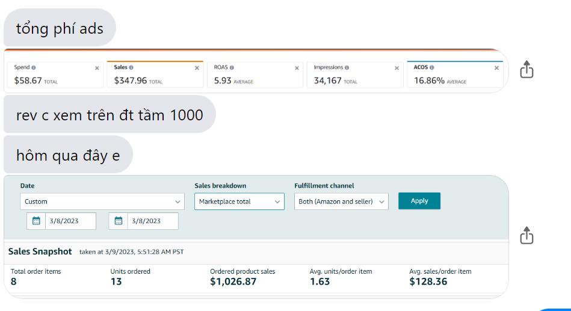Image resolution: width=571 pixels, height=311 pixels.
Task: Click share icon beside the ads metrics image
Action: click(x=526, y=69)
